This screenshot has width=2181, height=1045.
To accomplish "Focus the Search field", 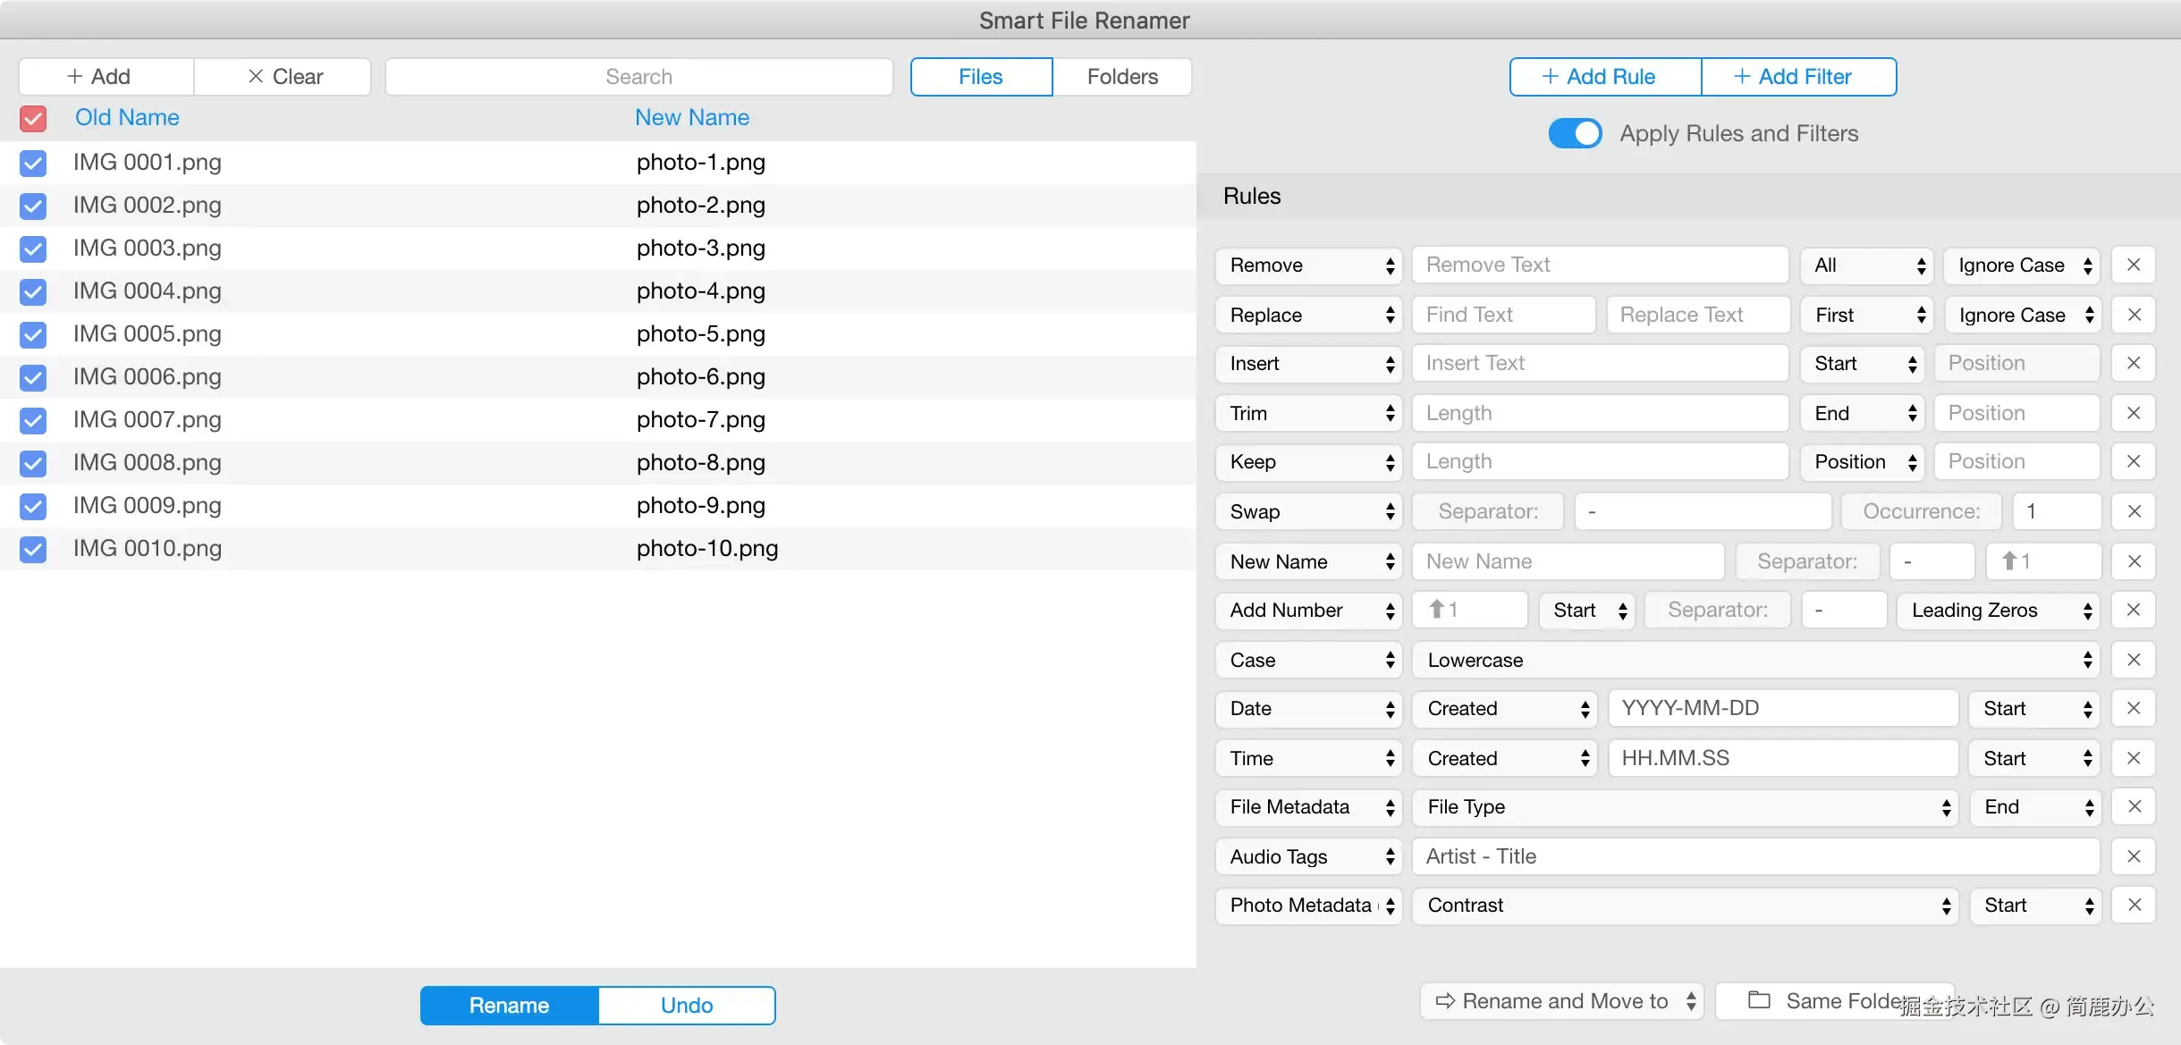I will click(639, 77).
